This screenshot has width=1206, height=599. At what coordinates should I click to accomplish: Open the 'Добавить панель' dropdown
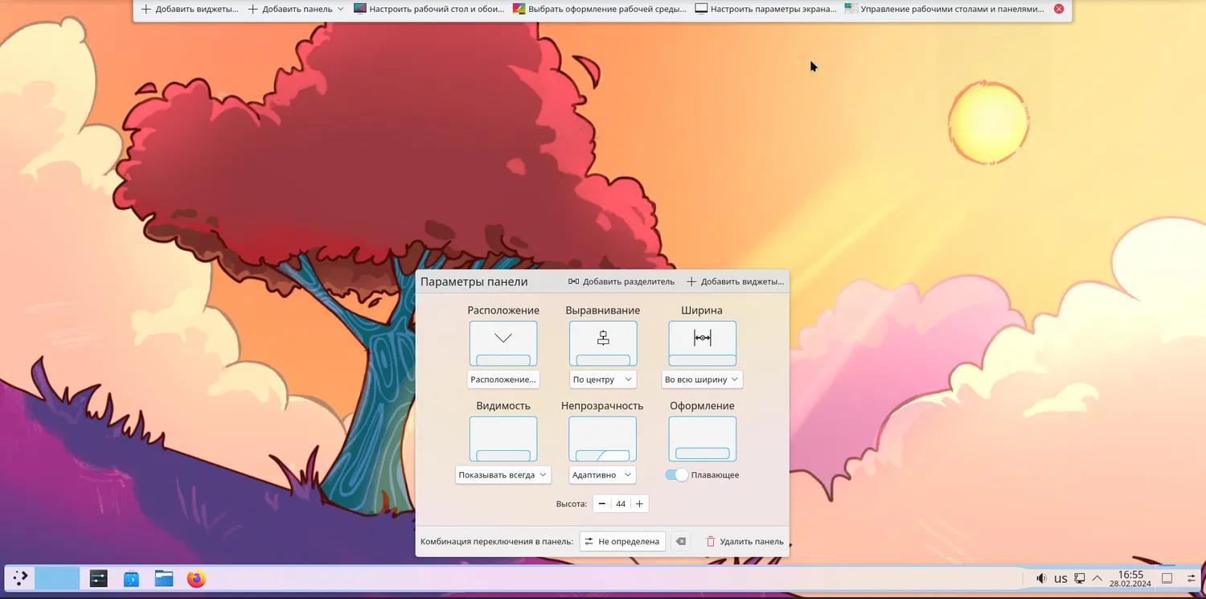click(x=296, y=9)
